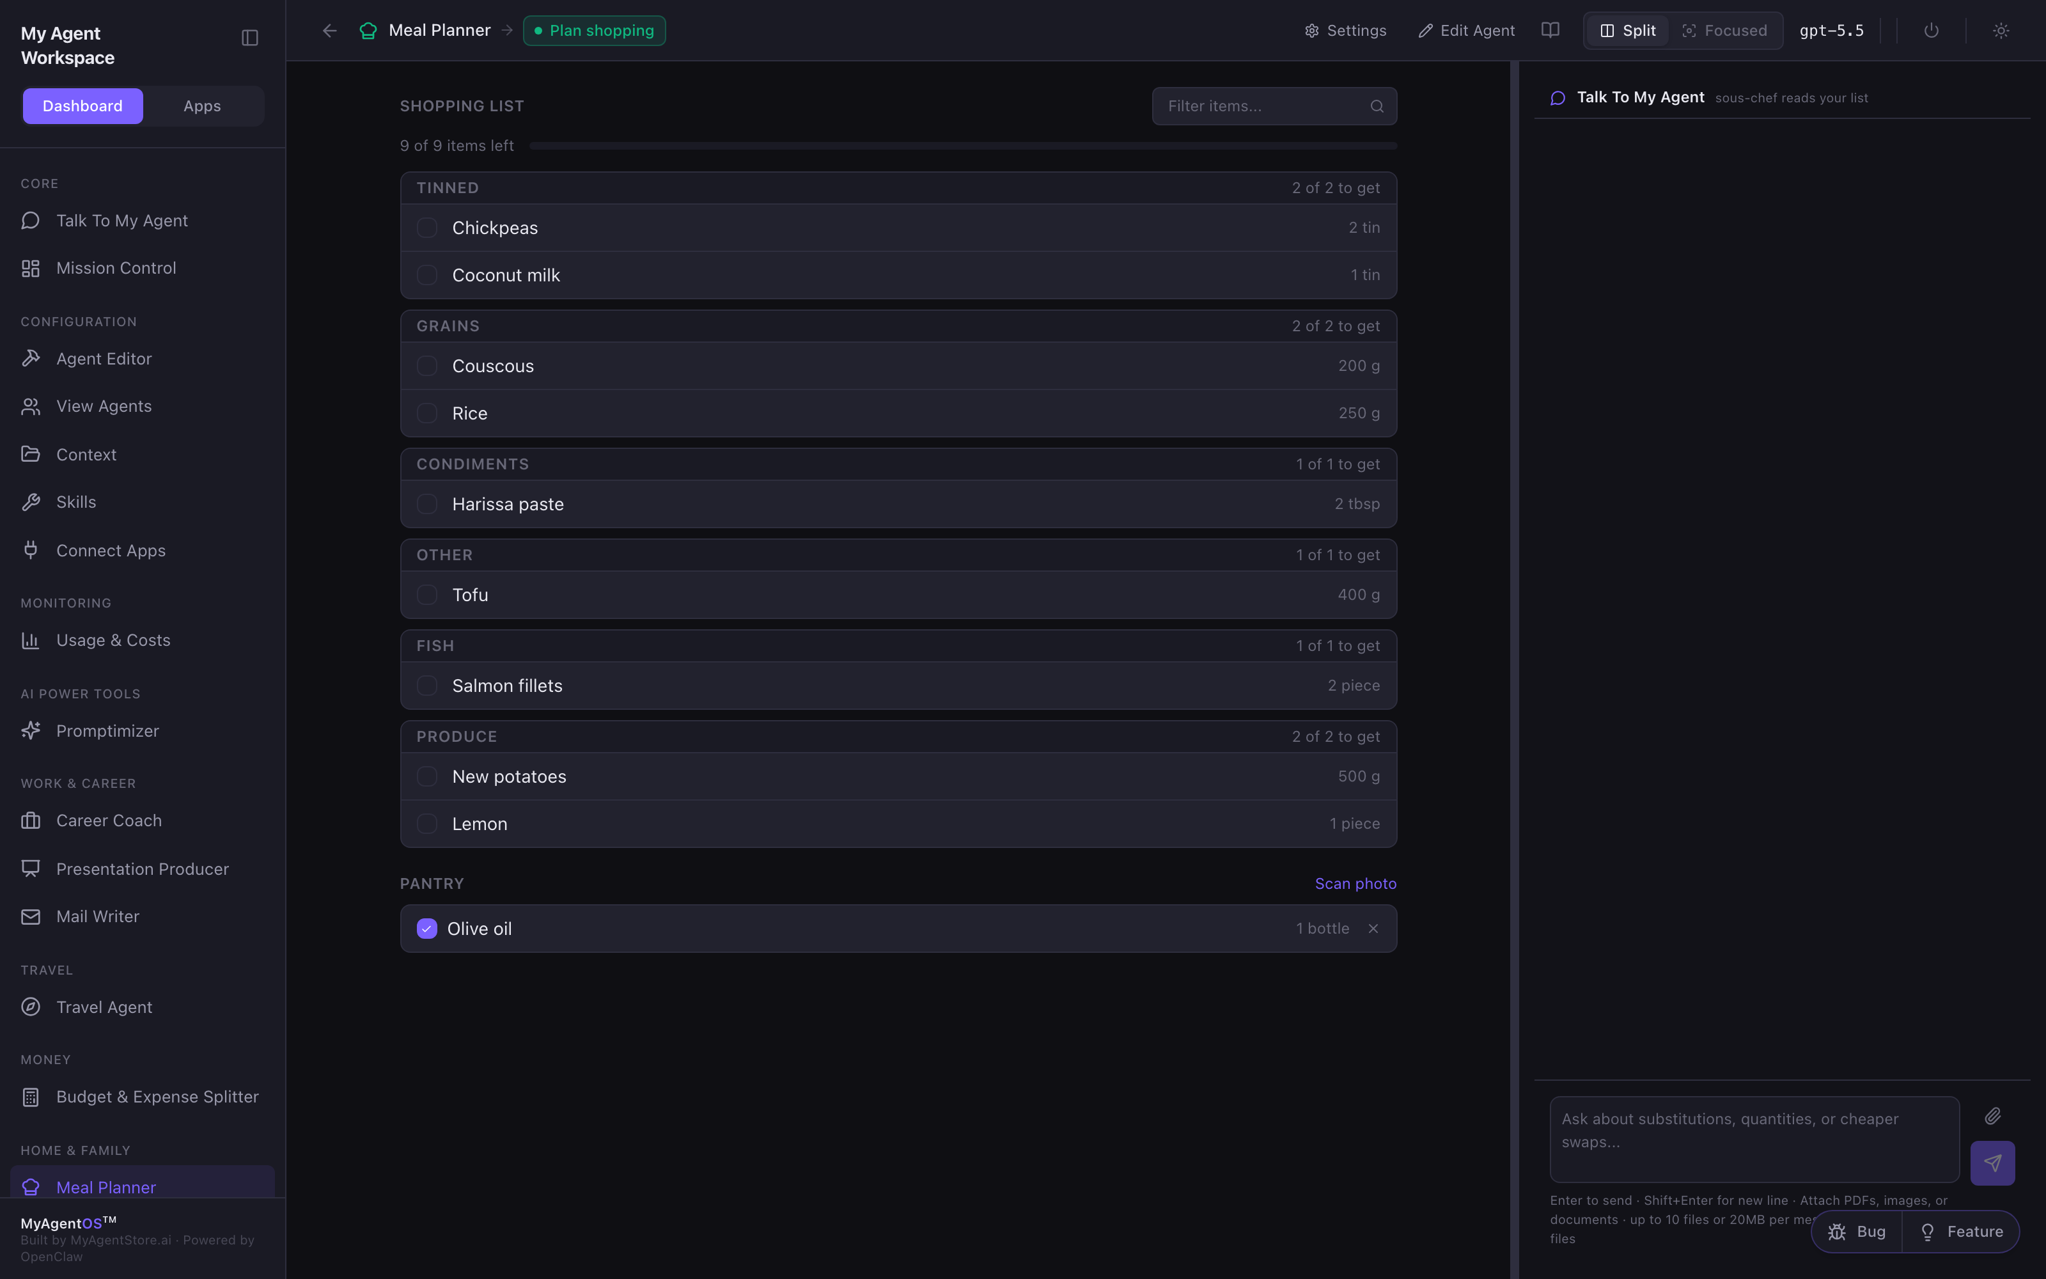Click the paperclip attach icon
The height and width of the screenshot is (1279, 2046).
[1993, 1116]
